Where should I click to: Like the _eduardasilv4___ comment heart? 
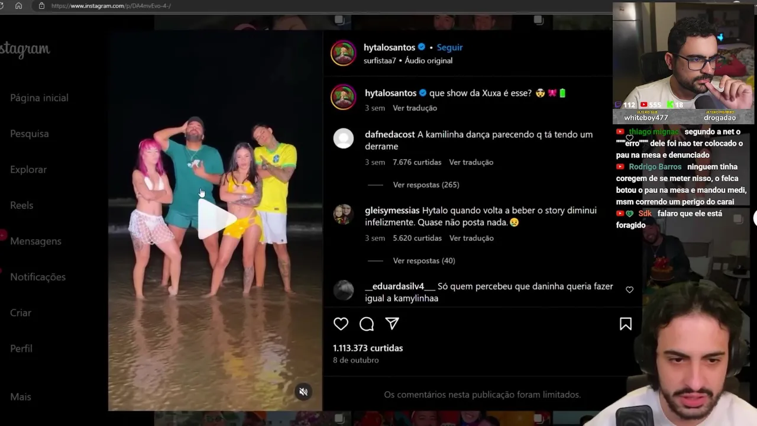(x=629, y=290)
